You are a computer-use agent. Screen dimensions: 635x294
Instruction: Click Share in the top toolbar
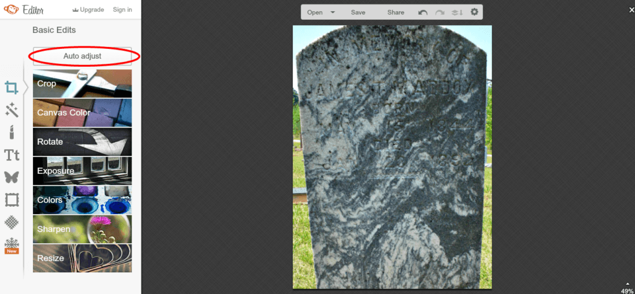[396, 12]
